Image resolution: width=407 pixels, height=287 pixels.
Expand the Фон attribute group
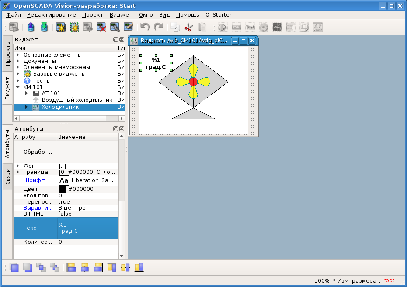pos(18,166)
